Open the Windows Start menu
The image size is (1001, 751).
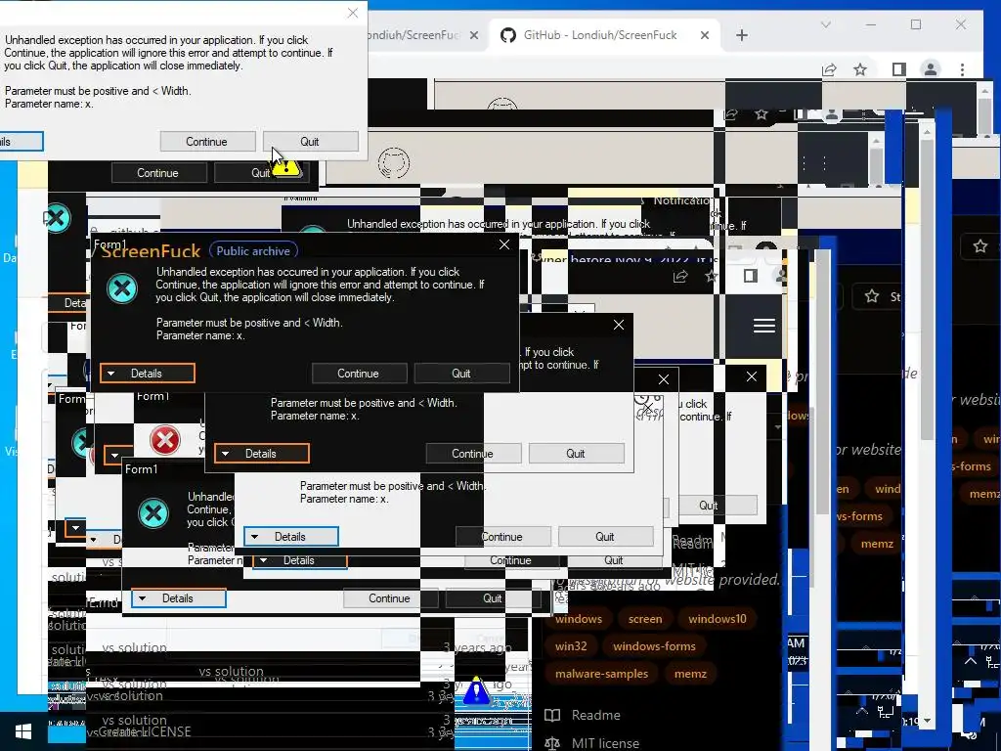(23, 731)
